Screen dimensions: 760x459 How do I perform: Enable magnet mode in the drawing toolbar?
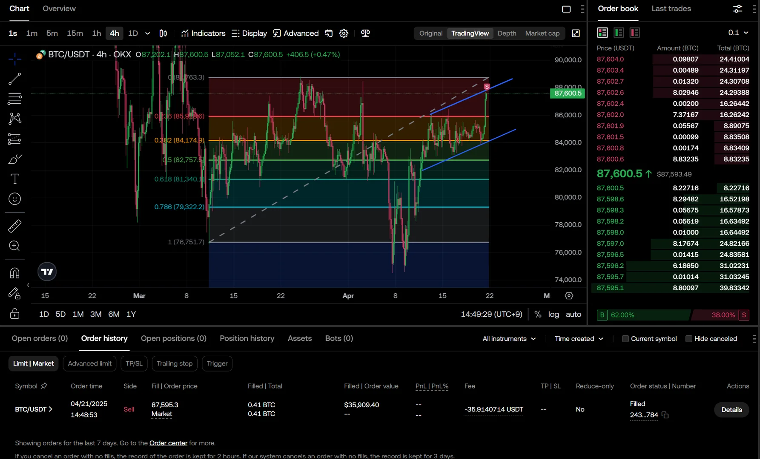15,273
